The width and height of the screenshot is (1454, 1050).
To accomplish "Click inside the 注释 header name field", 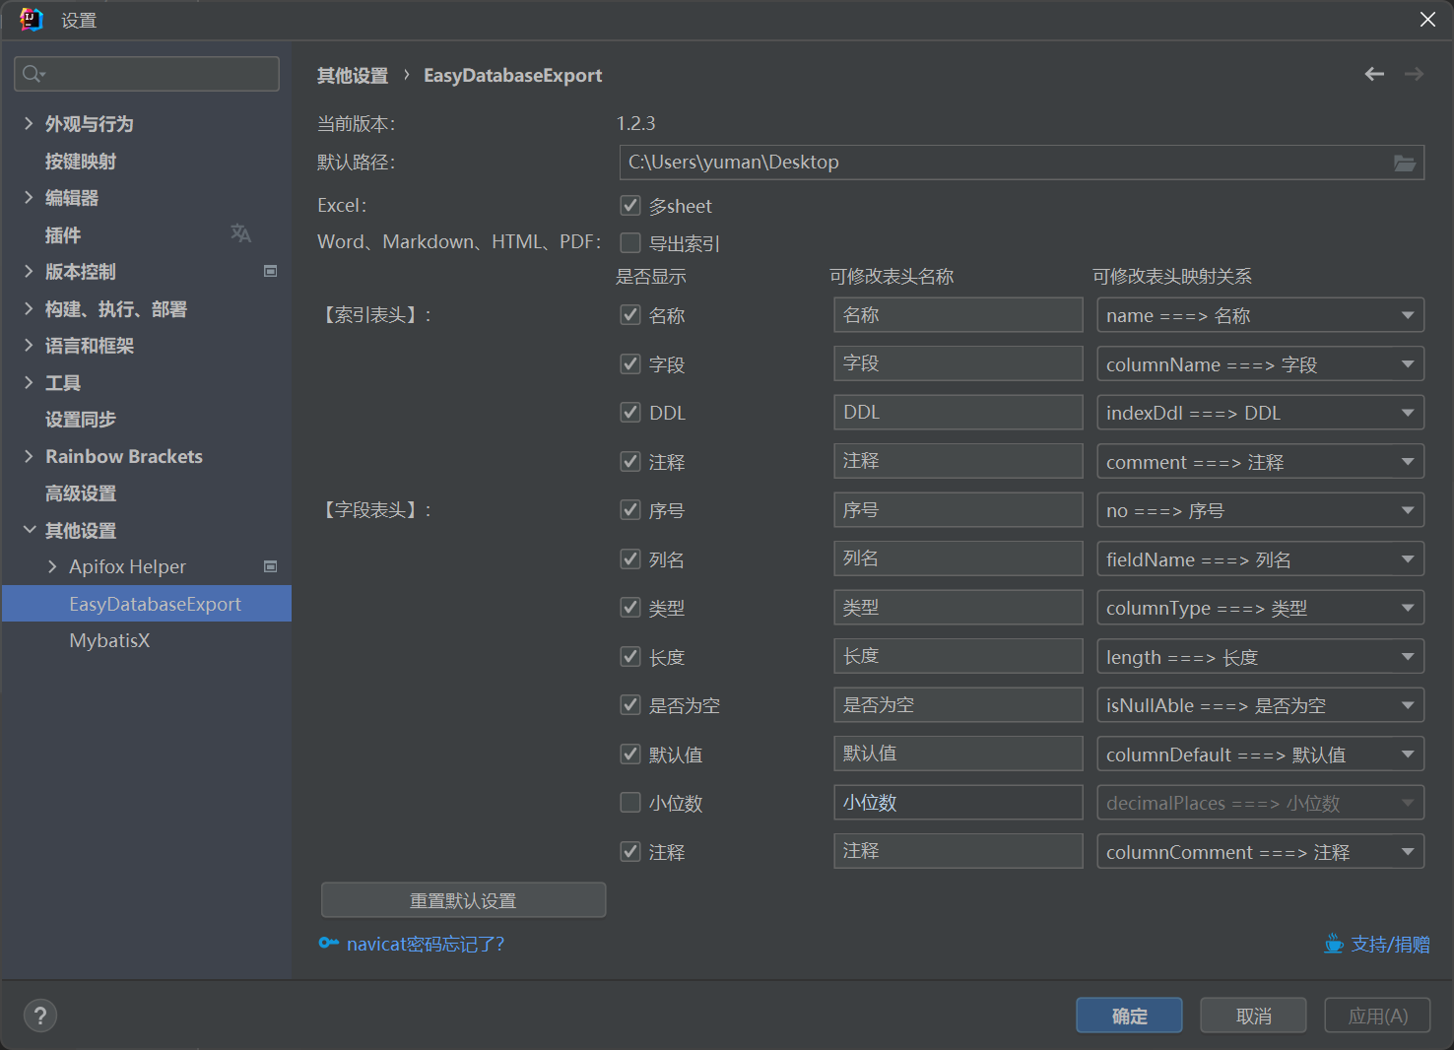I will click(957, 460).
